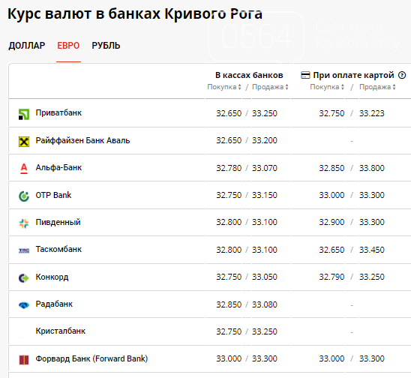The image size is (411, 378).
Task: Click the Приватбанк green logo icon
Action: click(x=24, y=115)
